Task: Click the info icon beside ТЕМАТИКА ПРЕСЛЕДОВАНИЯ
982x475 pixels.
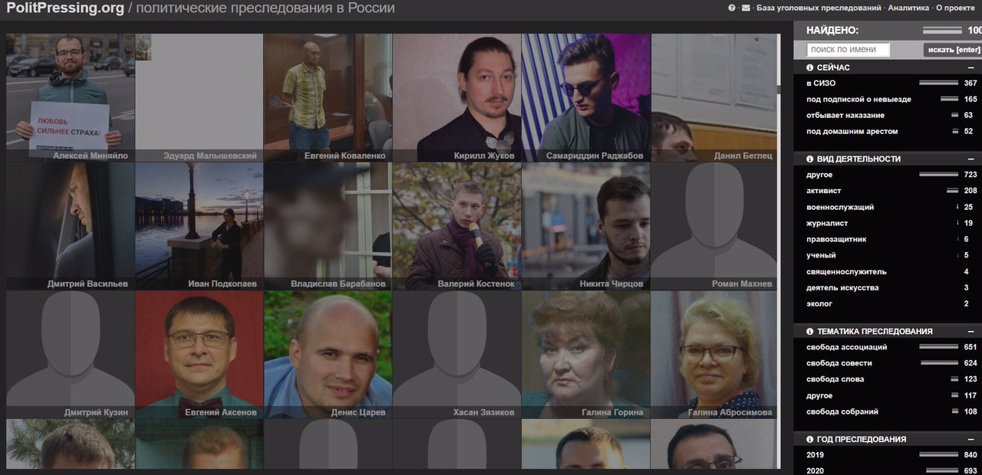Action: pyautogui.click(x=810, y=332)
